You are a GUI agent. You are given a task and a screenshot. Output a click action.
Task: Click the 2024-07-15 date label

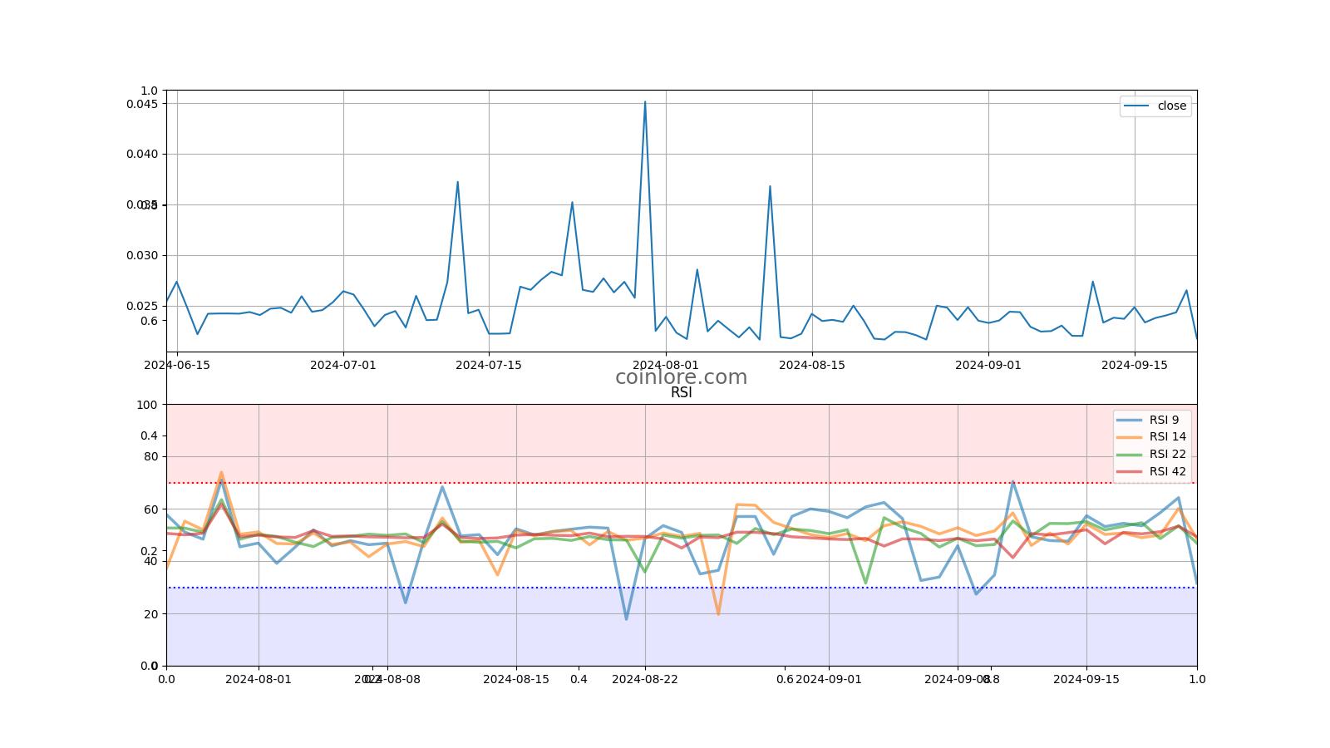[x=489, y=364]
